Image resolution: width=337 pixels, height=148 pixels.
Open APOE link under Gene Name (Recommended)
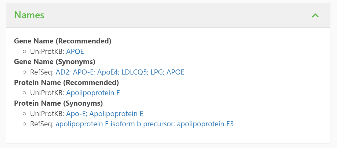click(75, 51)
